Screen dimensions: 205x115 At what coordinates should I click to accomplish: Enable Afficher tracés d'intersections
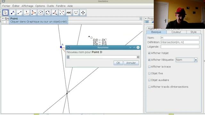point(149,87)
